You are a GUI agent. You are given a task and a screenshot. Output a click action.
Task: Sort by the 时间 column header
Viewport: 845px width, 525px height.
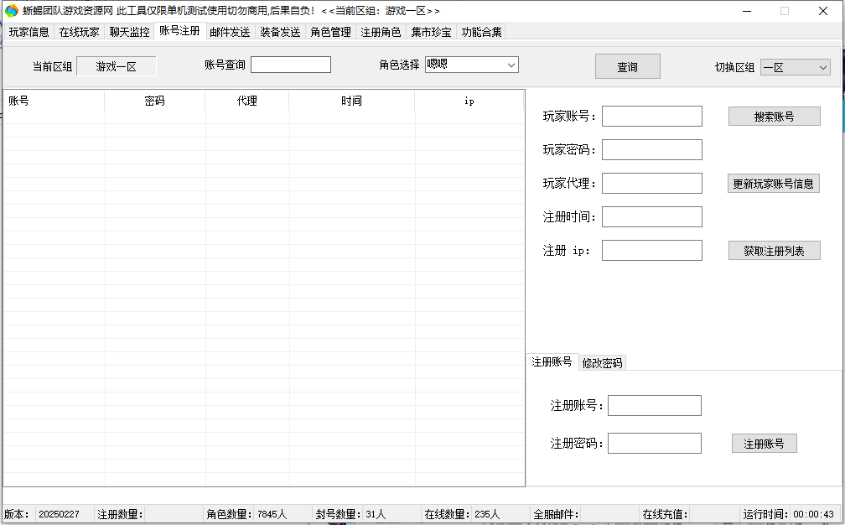tap(351, 101)
